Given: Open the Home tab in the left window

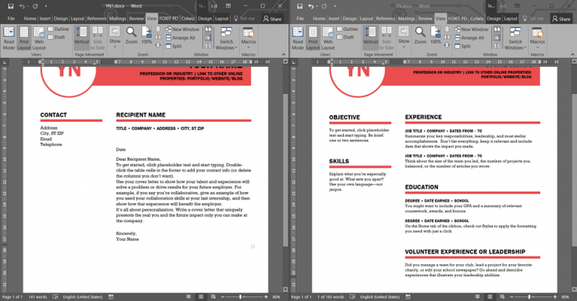Looking at the screenshot, I should [30, 18].
